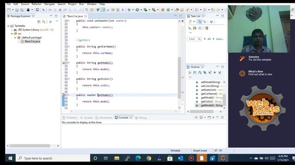This screenshot has height=165, width=295.
Task: Collapse the Techtalks project node
Action: (8, 26)
